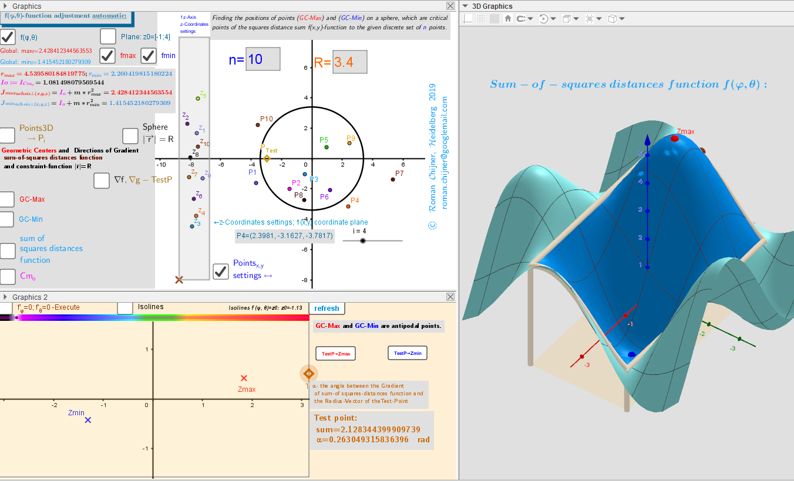This screenshot has height=481, width=794.
Task: Select the z3 point on z-axis strip
Action: 192,226
